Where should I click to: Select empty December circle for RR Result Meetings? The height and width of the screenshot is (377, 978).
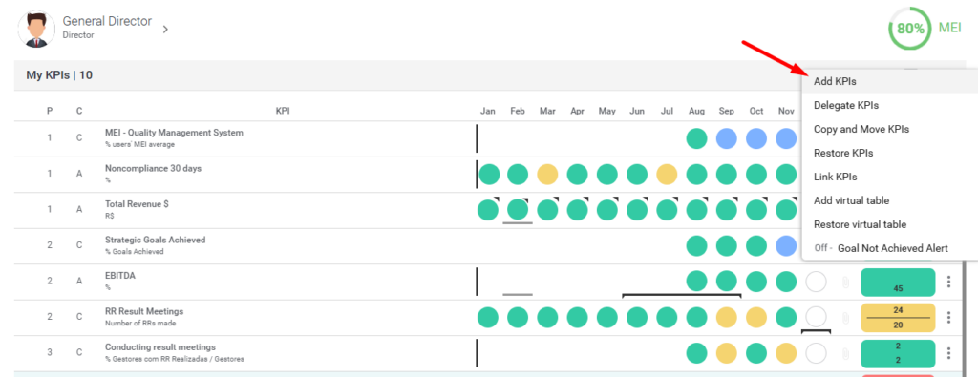(x=816, y=318)
